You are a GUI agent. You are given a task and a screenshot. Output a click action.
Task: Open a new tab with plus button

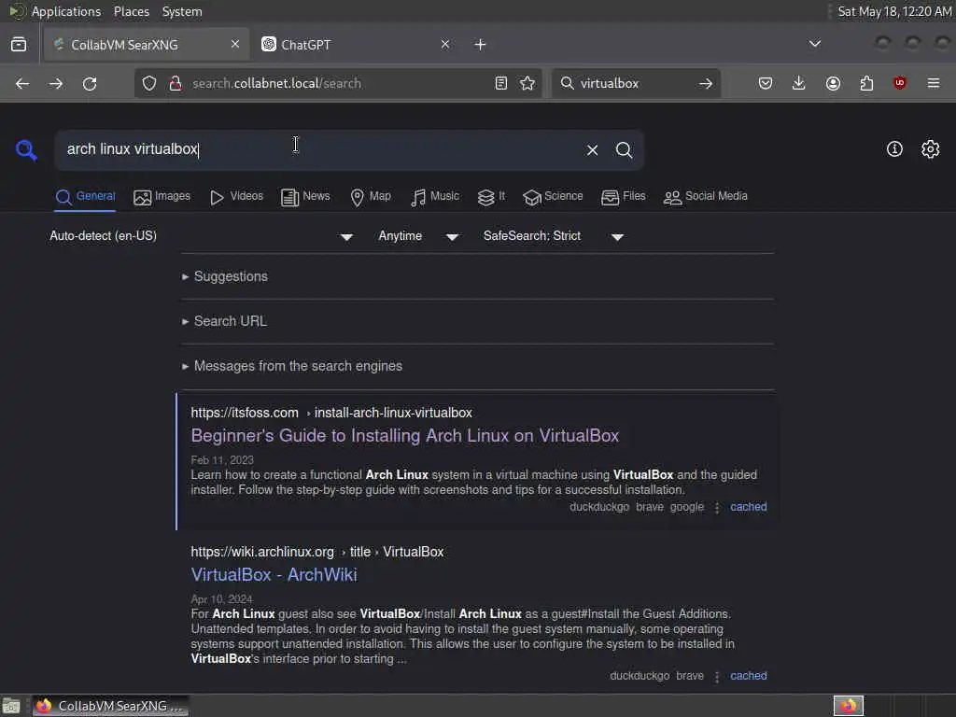[481, 45]
